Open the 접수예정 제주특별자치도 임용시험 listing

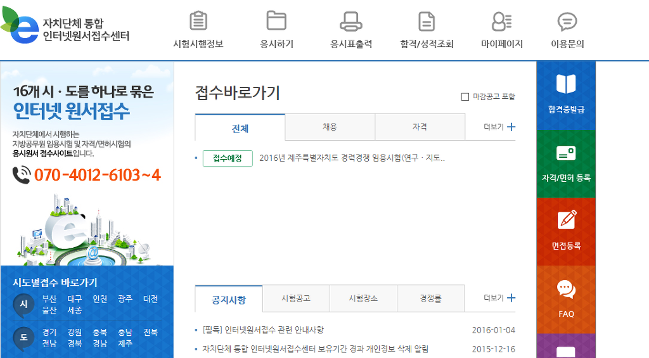click(352, 158)
